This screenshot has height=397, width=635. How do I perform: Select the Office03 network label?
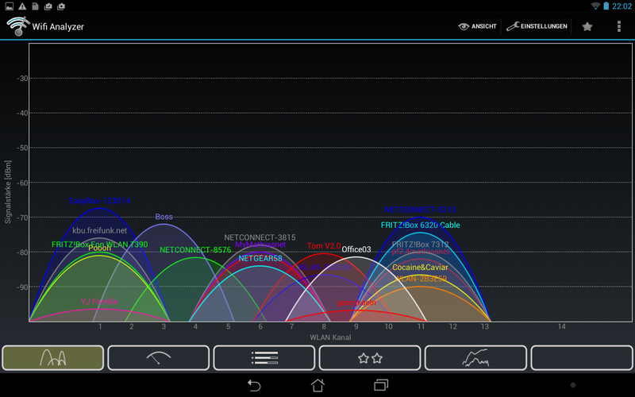coord(356,249)
